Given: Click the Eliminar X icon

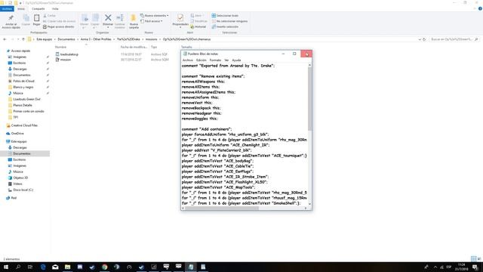Looking at the screenshot, I should click(108, 18).
